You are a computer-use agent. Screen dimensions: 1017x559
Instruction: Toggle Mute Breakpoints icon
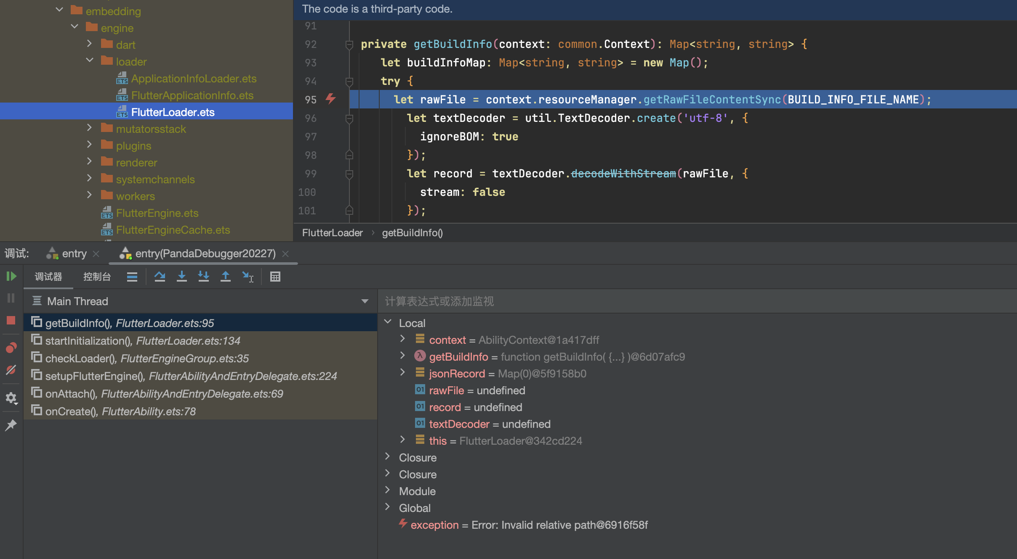(11, 370)
